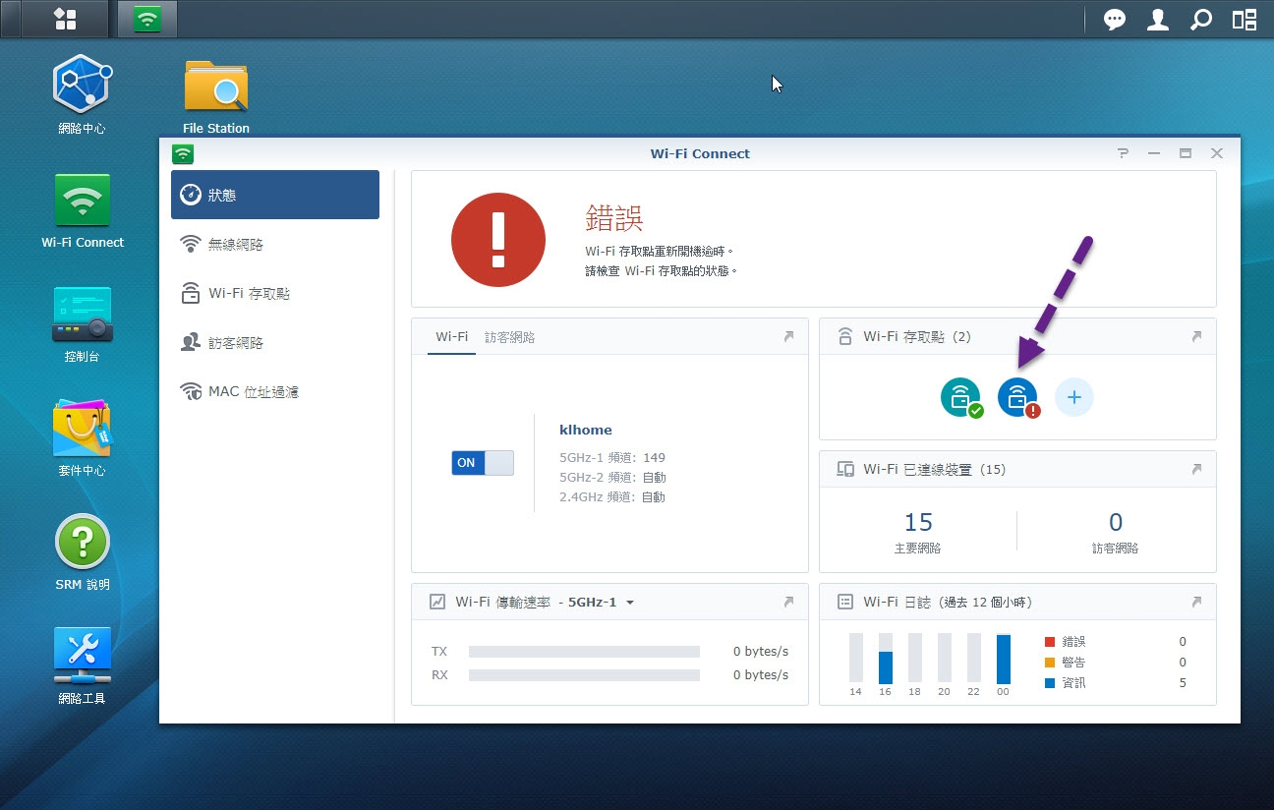Click the 2.4GHz 頻道 channel text
Viewport: 1274px width, 810px height.
(612, 496)
